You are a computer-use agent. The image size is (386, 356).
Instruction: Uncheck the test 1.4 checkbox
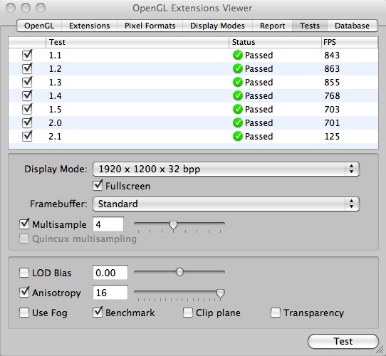(x=27, y=96)
